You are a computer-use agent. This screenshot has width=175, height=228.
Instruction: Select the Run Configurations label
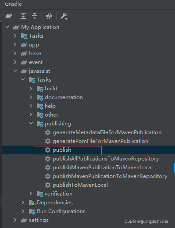click(x=61, y=211)
